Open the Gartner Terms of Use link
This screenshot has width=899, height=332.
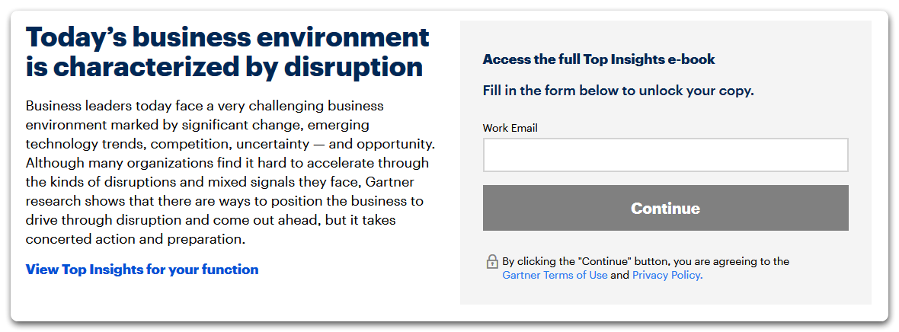[555, 275]
